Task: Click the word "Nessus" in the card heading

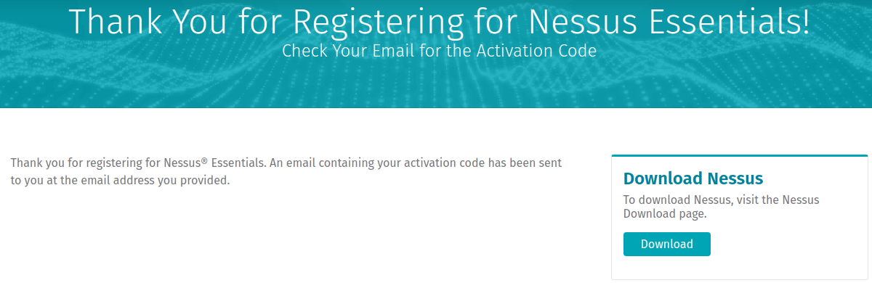Action: coord(729,179)
